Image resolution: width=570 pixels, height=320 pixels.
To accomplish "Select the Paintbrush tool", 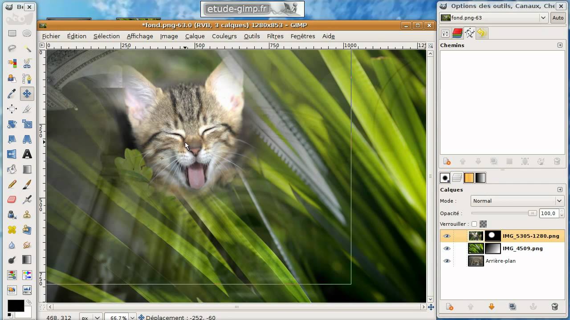I will (27, 184).
